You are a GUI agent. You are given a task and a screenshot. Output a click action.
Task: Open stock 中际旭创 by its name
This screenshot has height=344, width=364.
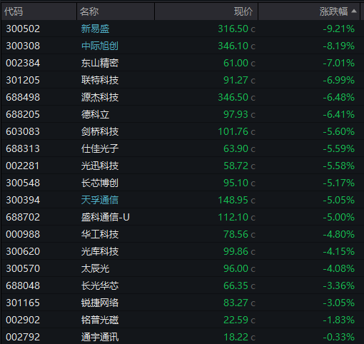pos(100,46)
